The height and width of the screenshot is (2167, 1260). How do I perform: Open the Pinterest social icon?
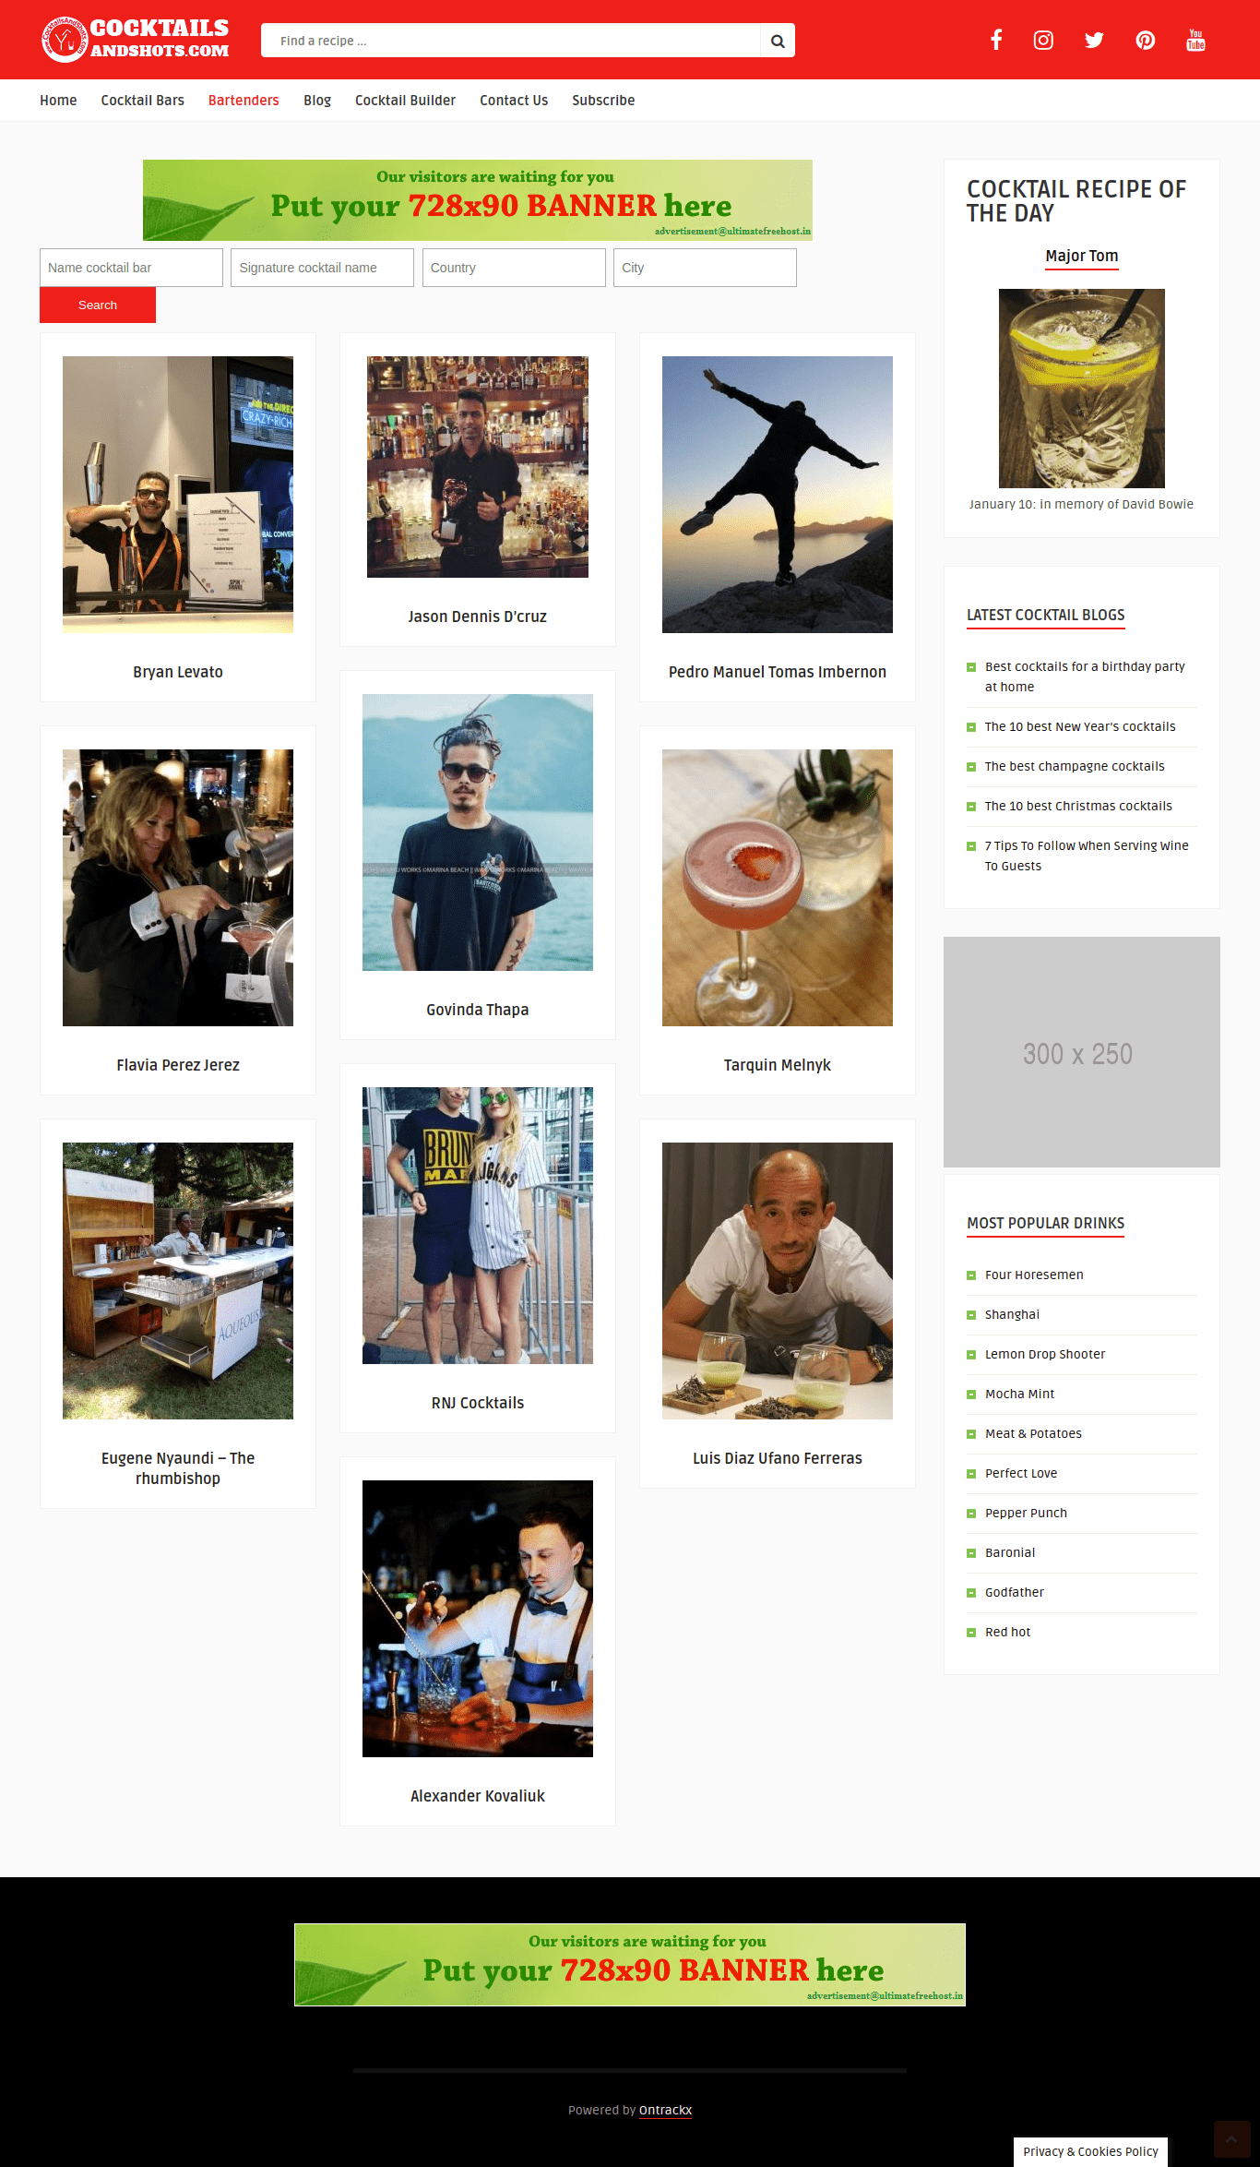1146,40
